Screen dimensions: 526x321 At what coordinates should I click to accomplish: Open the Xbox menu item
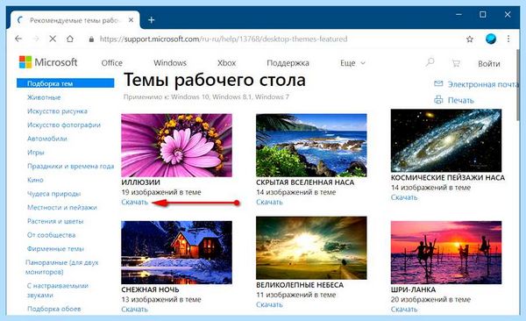(x=226, y=63)
